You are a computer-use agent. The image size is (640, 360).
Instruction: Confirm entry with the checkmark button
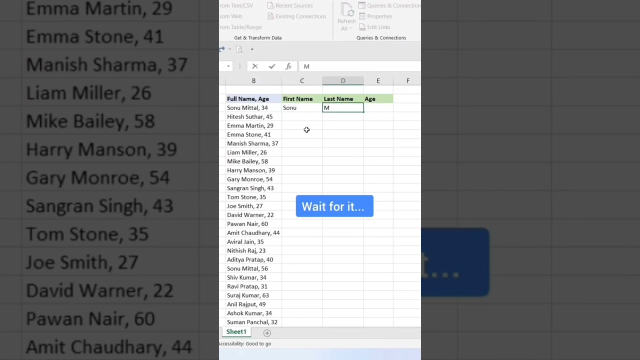pos(271,66)
